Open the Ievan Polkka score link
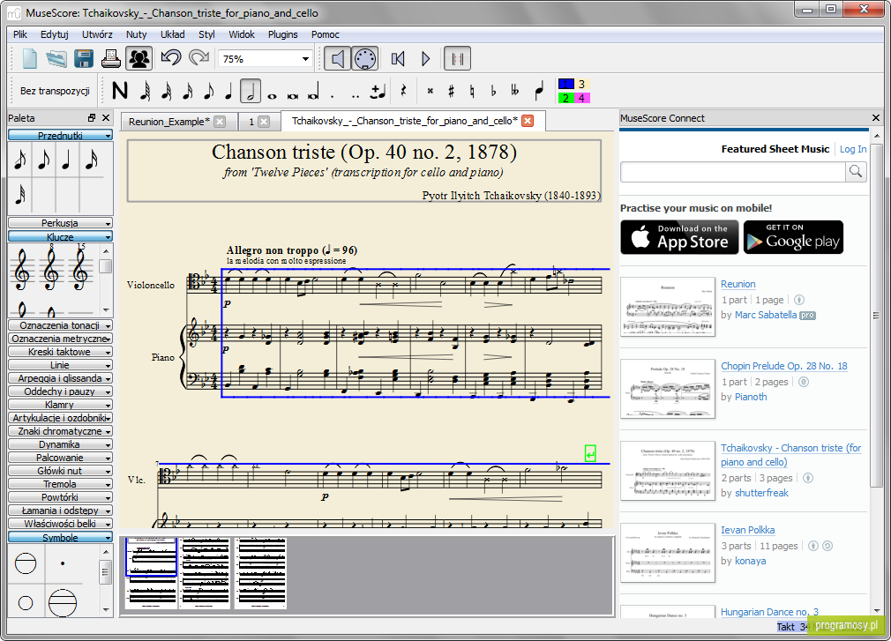Viewport: 891px width, 641px height. tap(747, 530)
